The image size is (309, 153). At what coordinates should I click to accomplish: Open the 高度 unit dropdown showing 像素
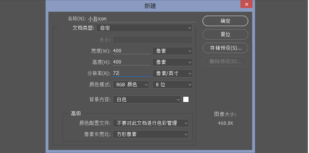coord(172,62)
